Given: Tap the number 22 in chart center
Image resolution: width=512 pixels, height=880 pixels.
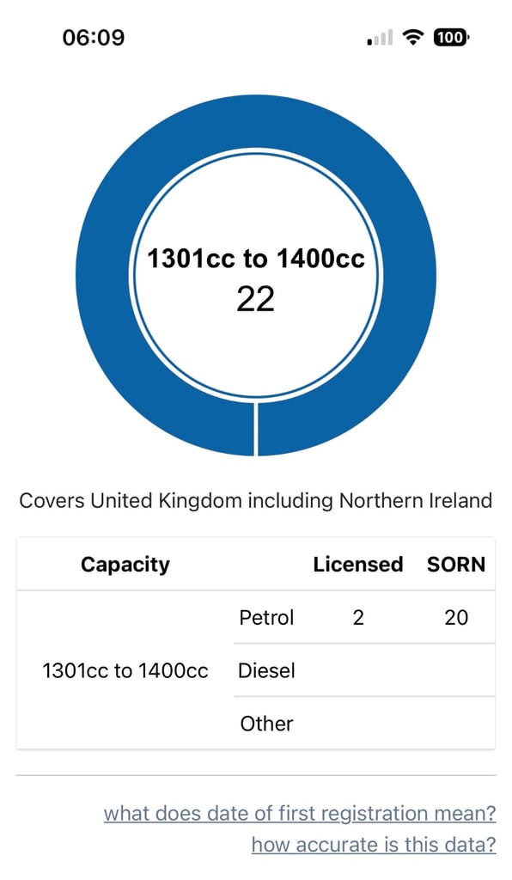Looking at the screenshot, I should click(256, 299).
